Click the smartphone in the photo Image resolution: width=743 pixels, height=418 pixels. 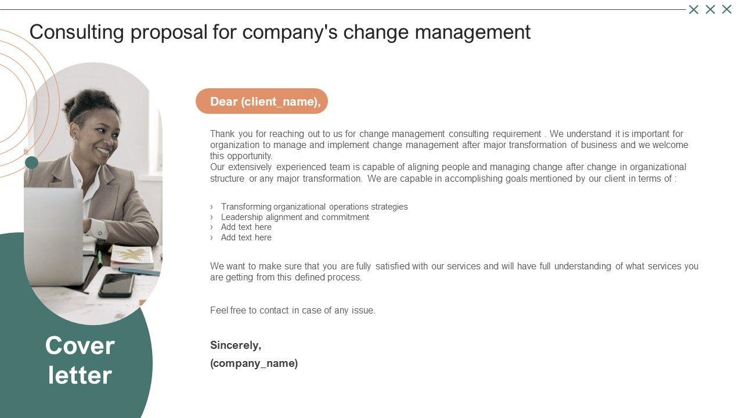click(116, 285)
